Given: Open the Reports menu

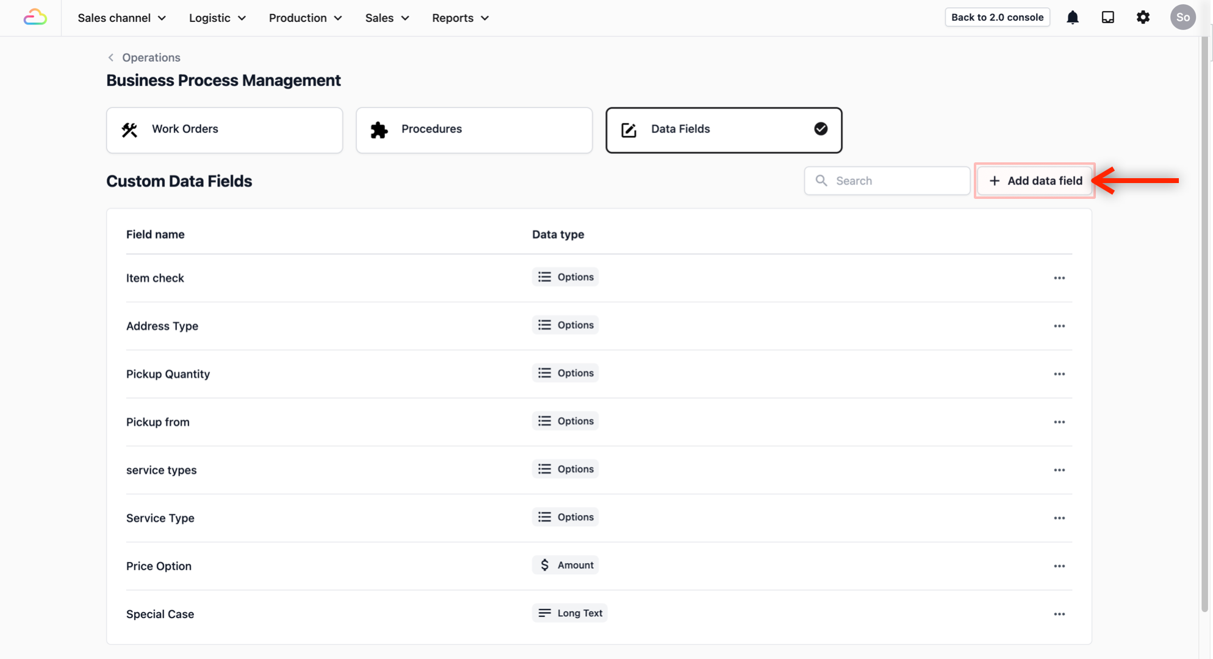Looking at the screenshot, I should tap(460, 18).
